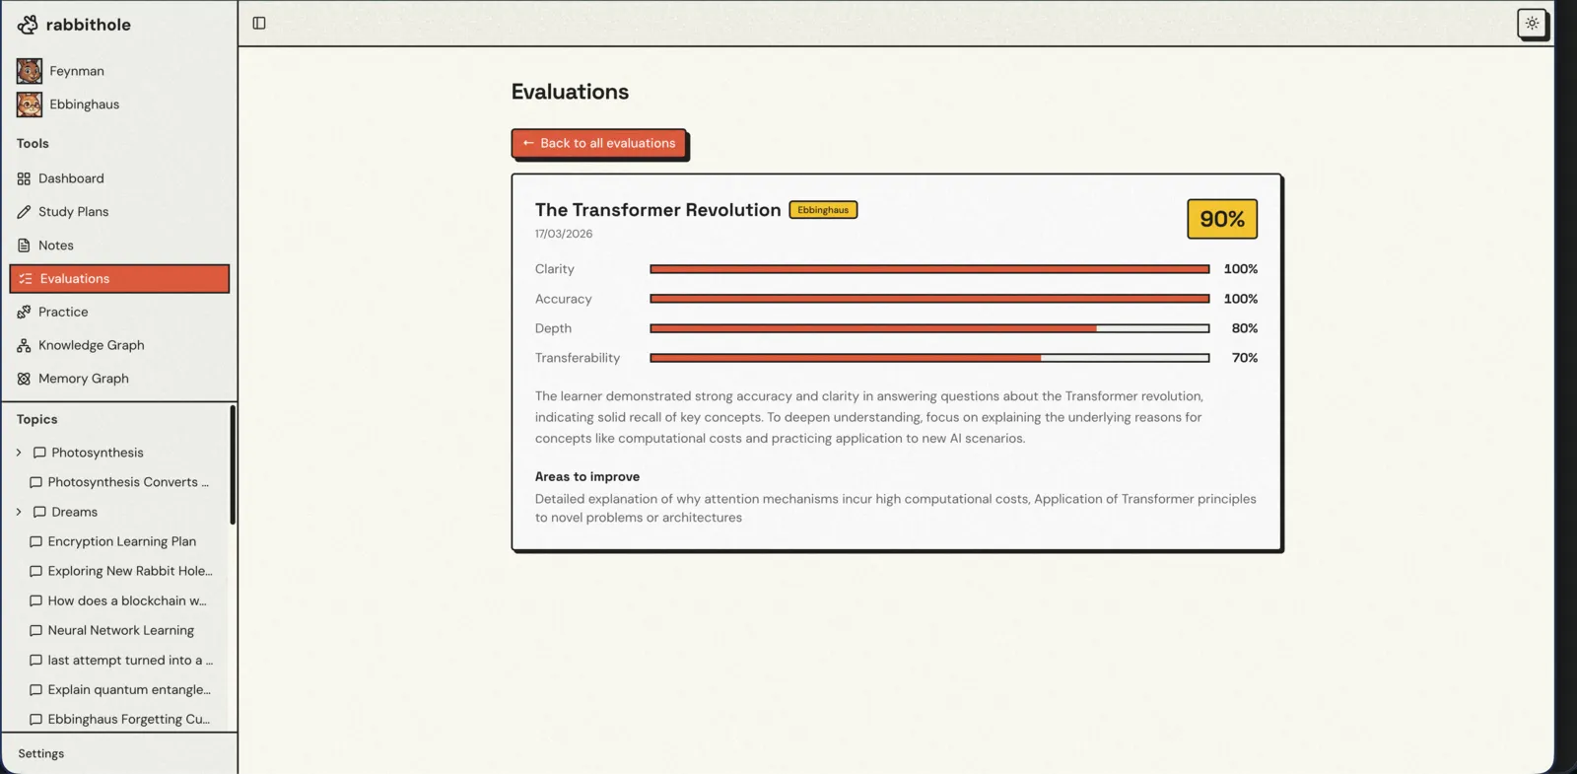Screen dimensions: 1577x774
Task: Click the Transferability progress bar
Action: [929, 358]
